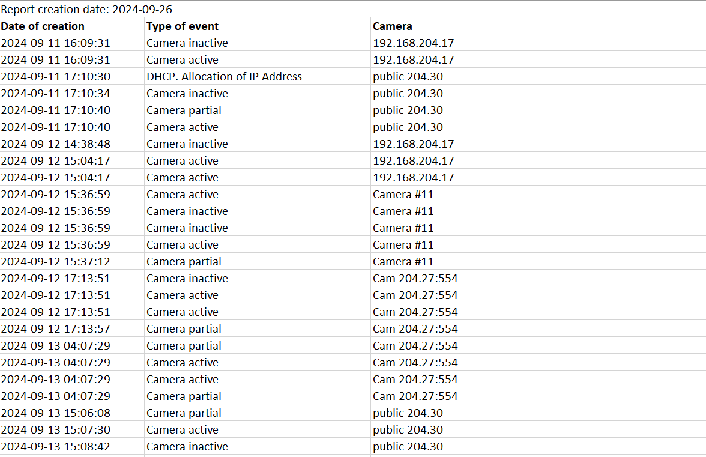This screenshot has width=706, height=457.
Task: Click 'Camera partial' event in the 17:10:40 row
Action: pos(184,110)
